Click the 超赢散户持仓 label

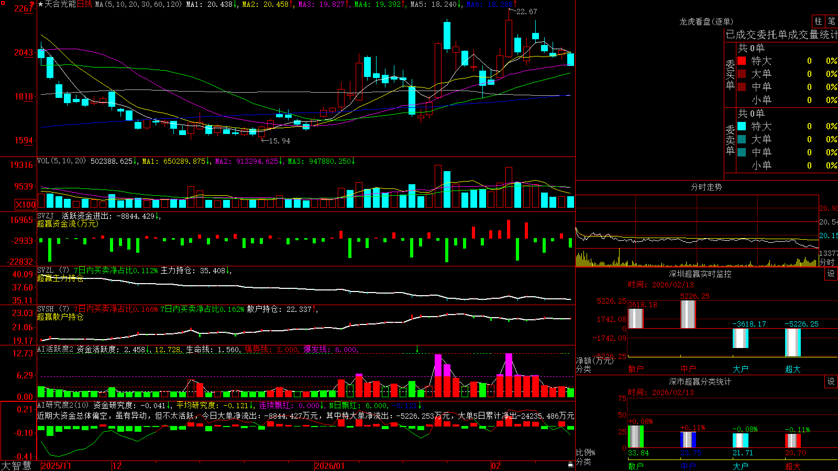60,317
